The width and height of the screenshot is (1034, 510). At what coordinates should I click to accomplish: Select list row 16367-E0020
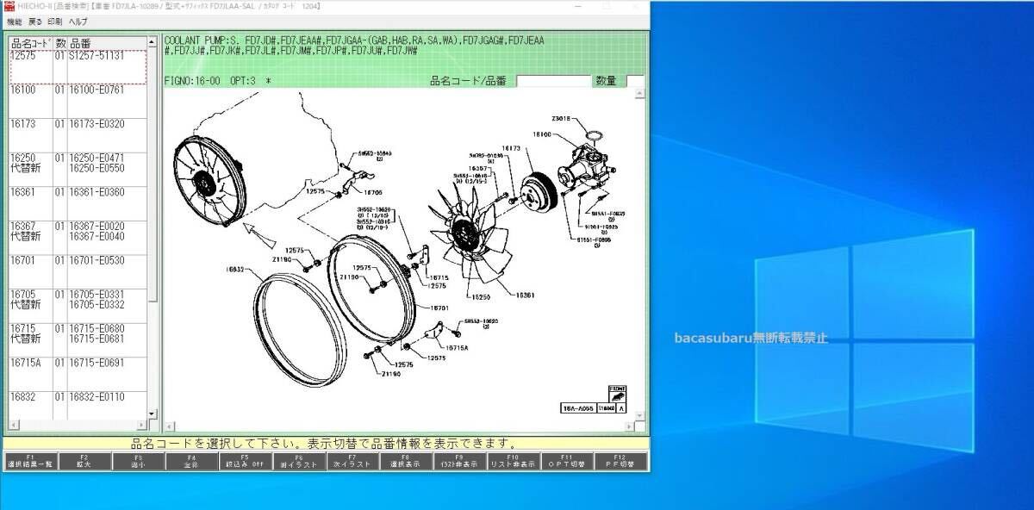click(78, 237)
